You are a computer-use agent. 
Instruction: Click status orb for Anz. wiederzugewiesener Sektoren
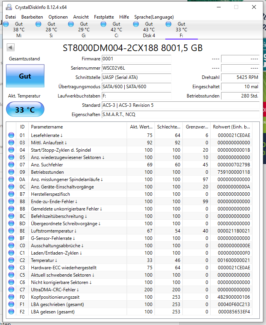click(11, 157)
